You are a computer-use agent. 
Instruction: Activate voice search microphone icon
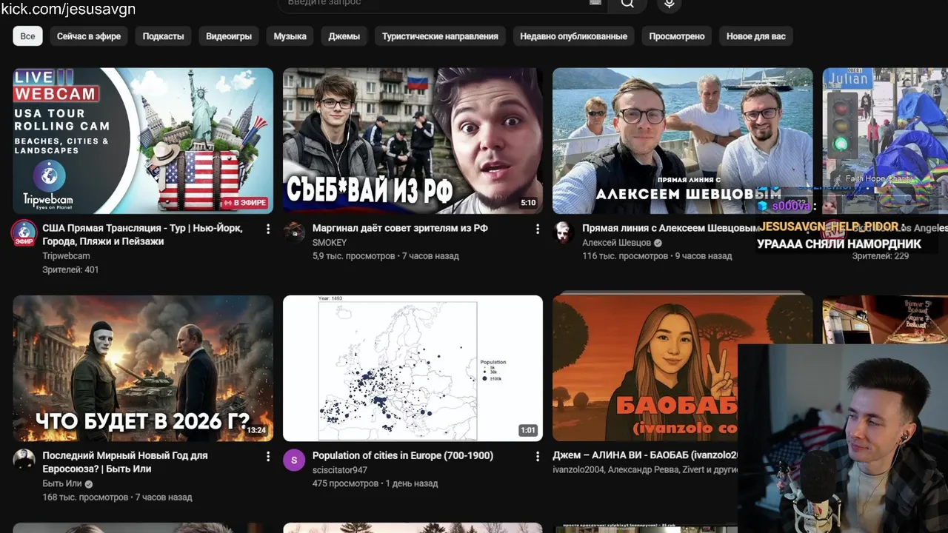point(669,4)
